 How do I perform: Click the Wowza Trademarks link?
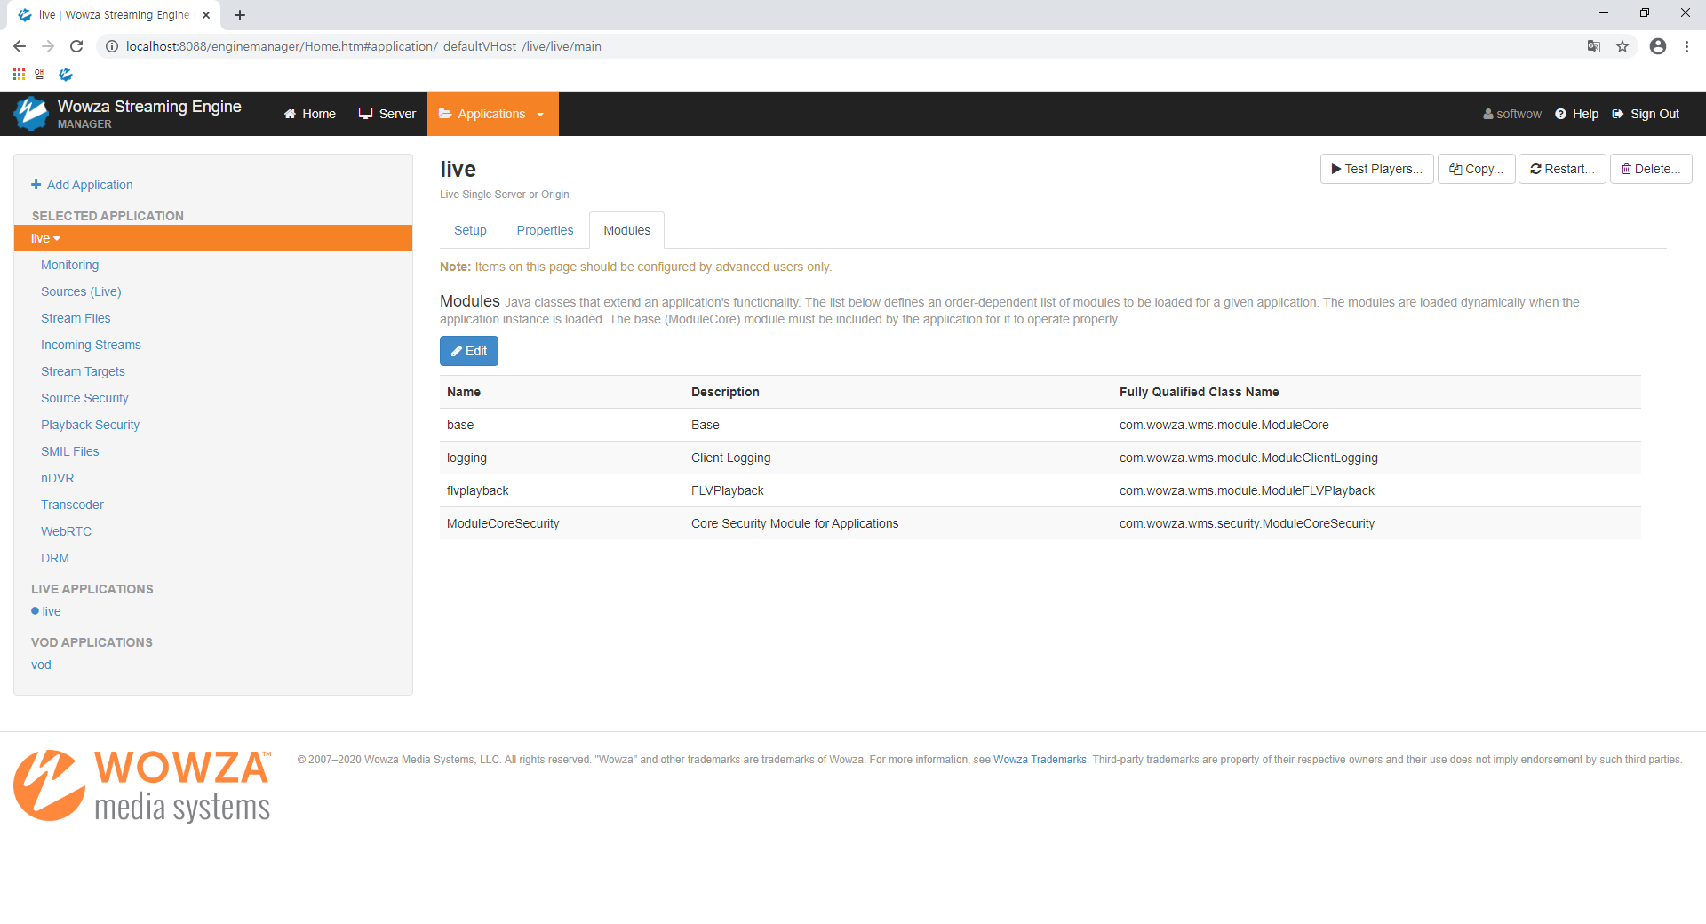pyautogui.click(x=1040, y=760)
